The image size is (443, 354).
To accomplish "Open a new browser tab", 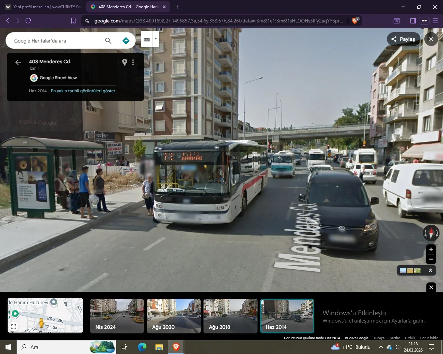I will (x=177, y=7).
